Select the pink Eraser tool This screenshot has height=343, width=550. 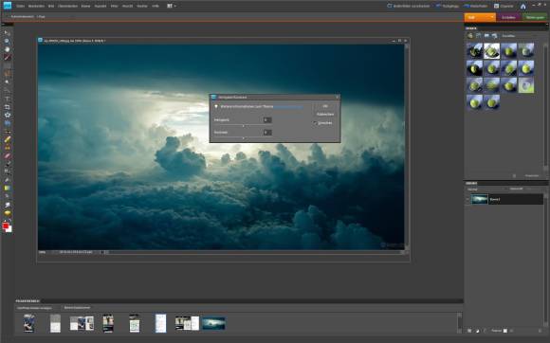point(7,155)
